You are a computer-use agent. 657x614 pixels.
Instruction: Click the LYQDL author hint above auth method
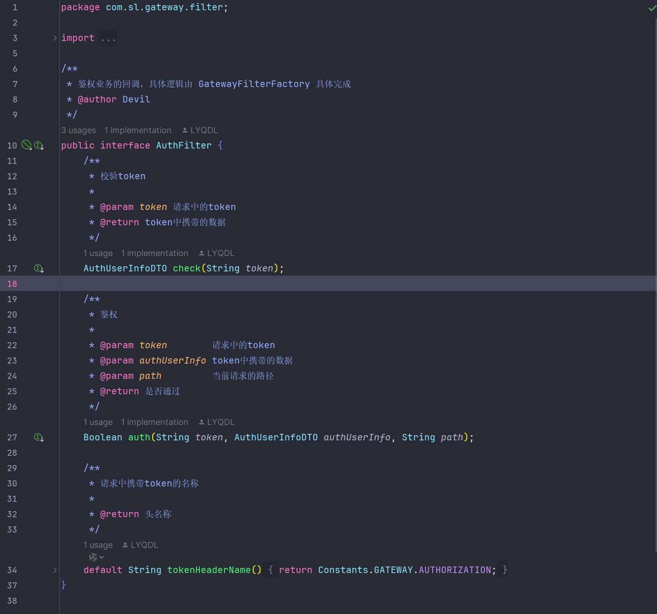tap(217, 422)
